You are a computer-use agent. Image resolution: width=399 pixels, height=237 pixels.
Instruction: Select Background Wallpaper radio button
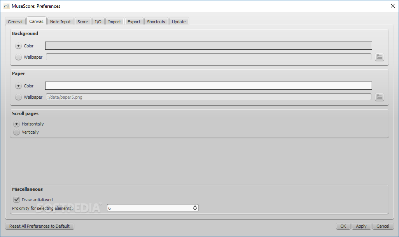18,57
